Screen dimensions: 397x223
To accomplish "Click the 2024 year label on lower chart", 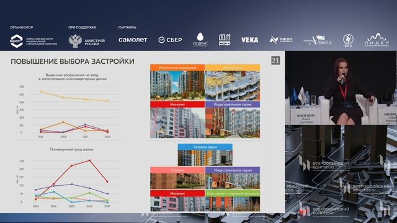I will [53, 206].
